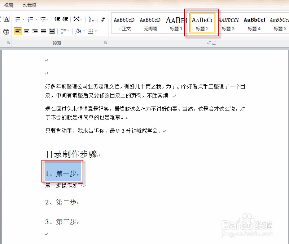This screenshot has height=244, width=289.
Task: Apply the 标题 3 style
Action: (228, 24)
